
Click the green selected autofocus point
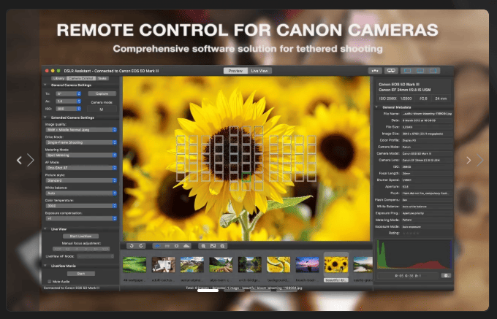(x=246, y=177)
